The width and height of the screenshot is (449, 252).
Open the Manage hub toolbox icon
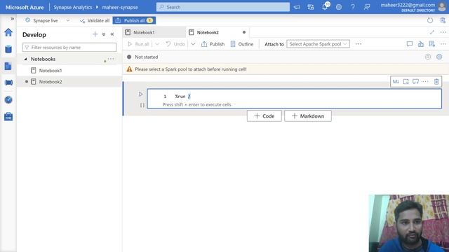click(x=8, y=117)
